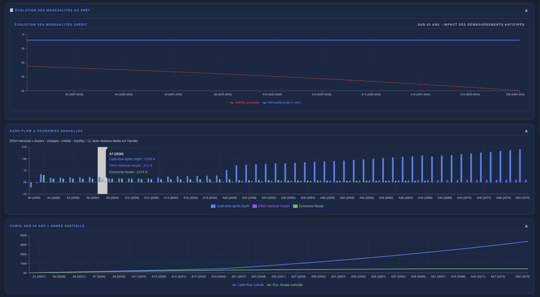Click the blue "Cash-flow après impôt" legend square
Viewport: 540px width, 297px height.
[213, 206]
